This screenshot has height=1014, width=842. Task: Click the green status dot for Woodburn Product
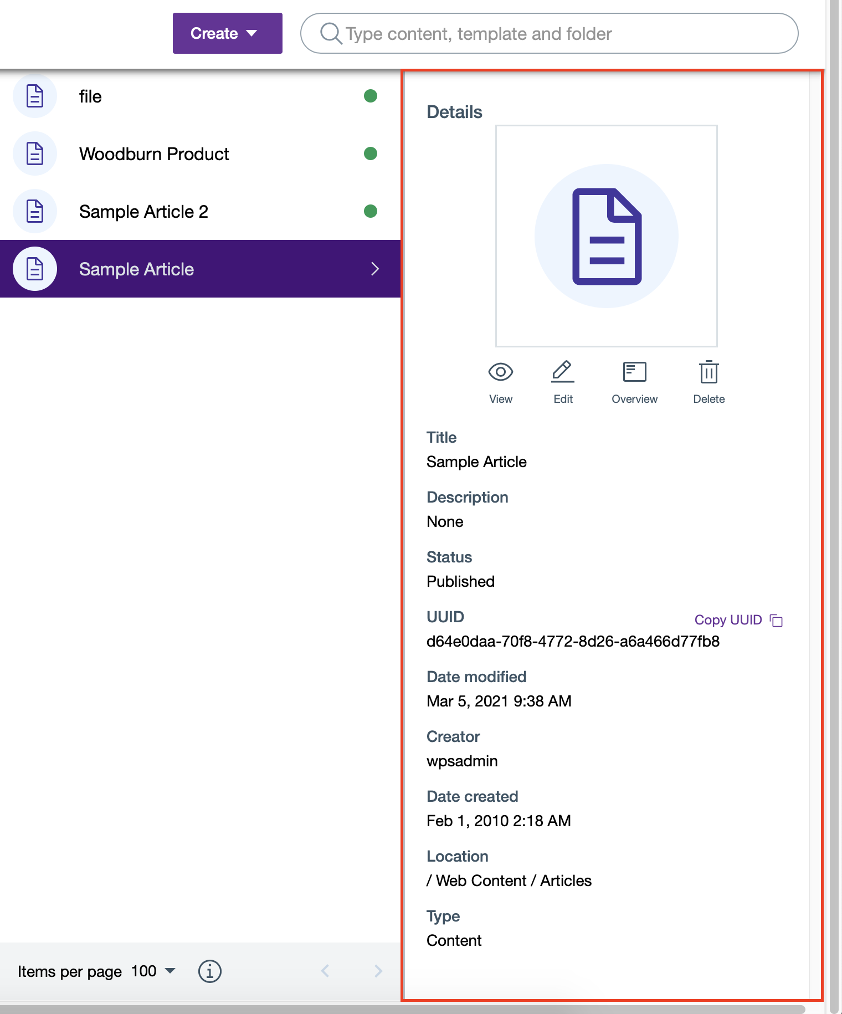click(x=371, y=153)
